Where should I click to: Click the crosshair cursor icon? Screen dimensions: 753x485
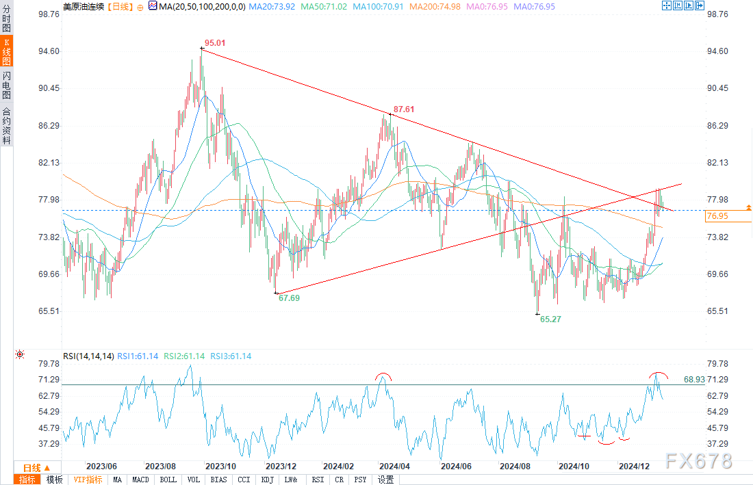(x=667, y=5)
